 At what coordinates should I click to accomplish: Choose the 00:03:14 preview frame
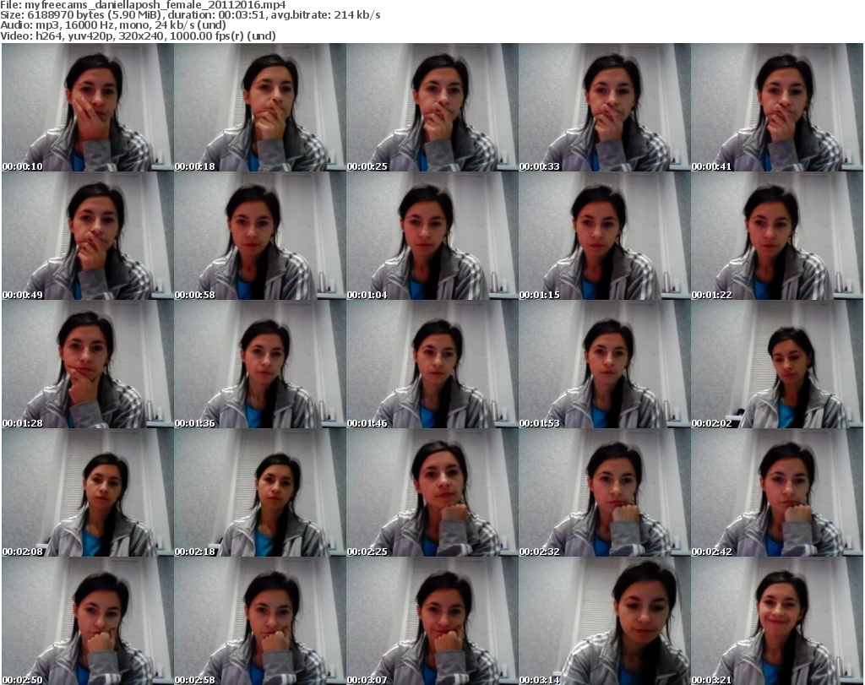(x=605, y=621)
